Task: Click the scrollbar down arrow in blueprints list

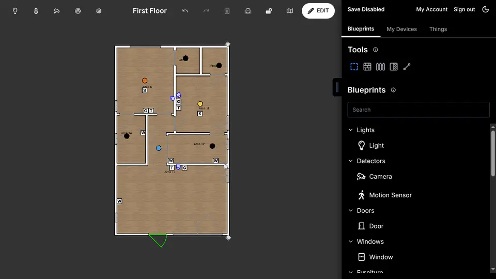Action: [493, 269]
